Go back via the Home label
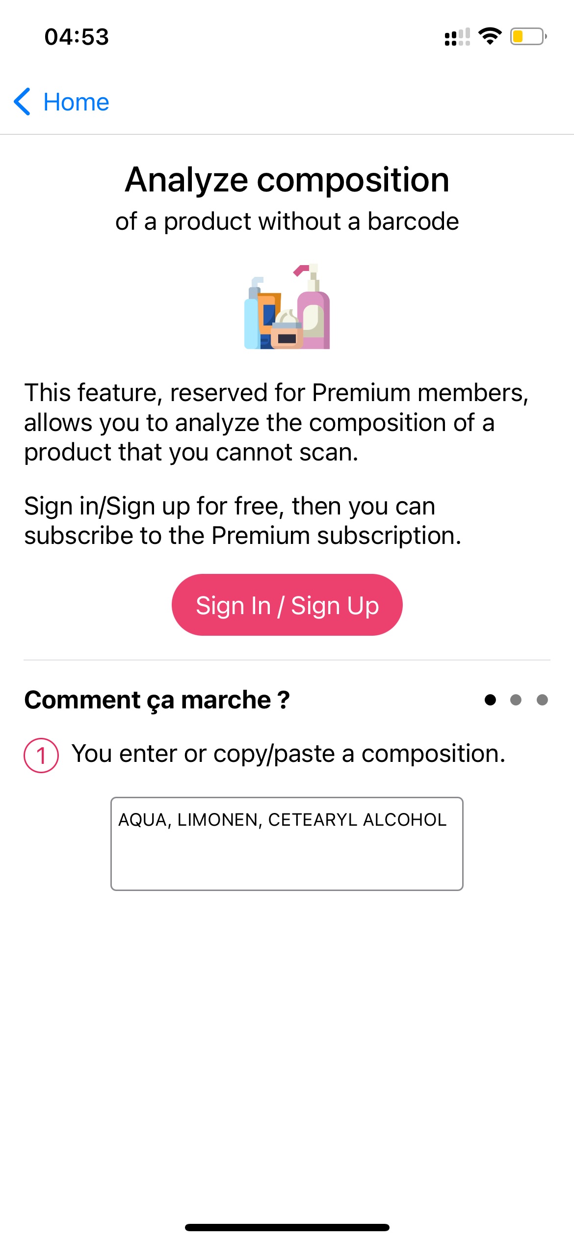Screen dimensions: 574x1243 coord(76,102)
